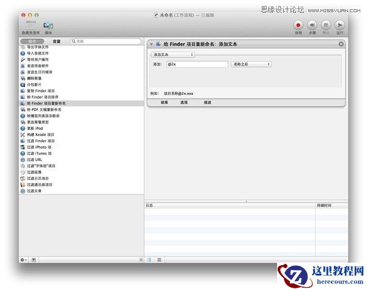367x289 pixels.
Task: Show the log list view button
Action: pyautogui.click(x=149, y=260)
